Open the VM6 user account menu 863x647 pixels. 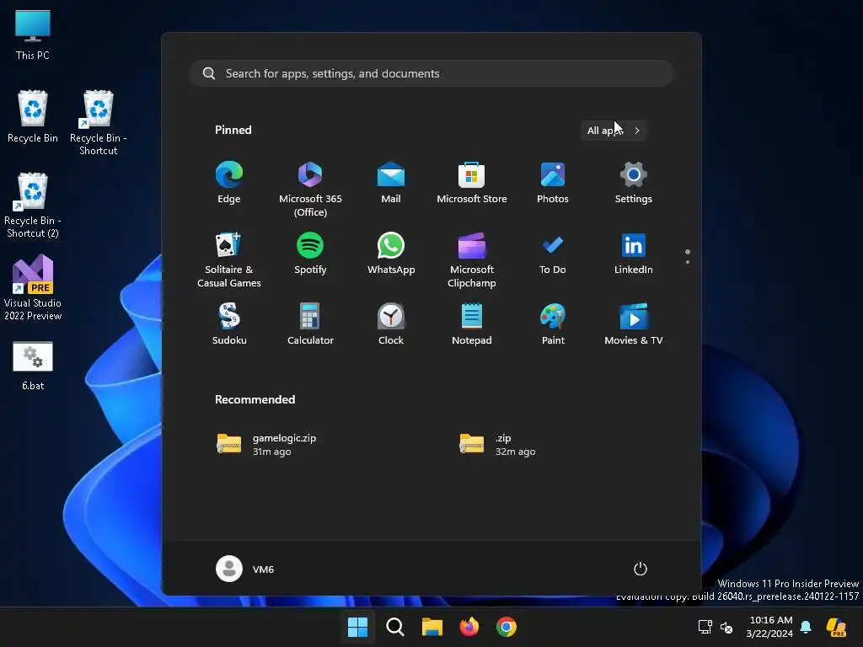point(245,569)
